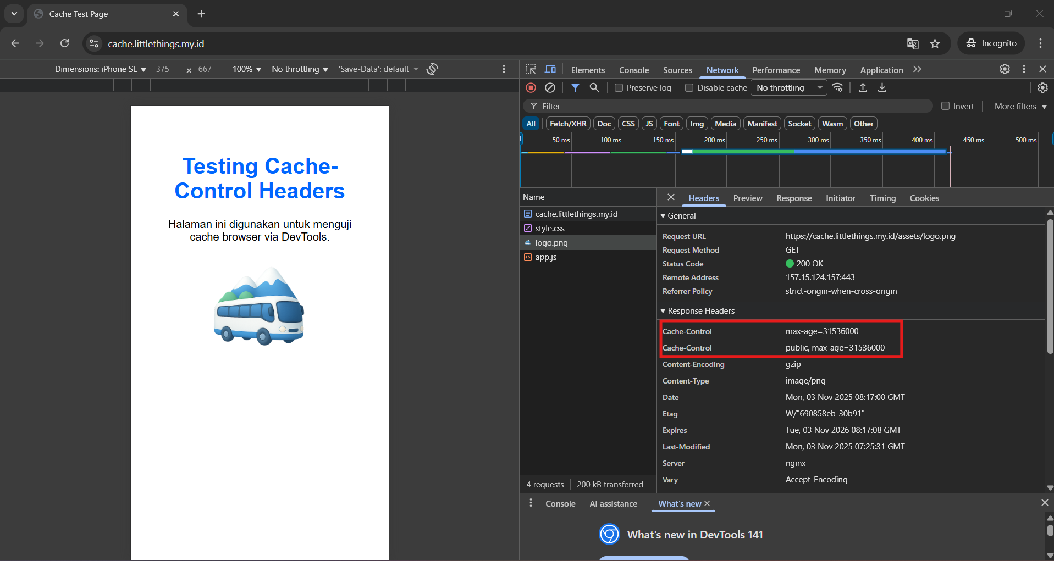Switch to the Elements tab
The height and width of the screenshot is (561, 1054).
point(588,70)
